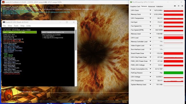The height and width of the screenshot is (104, 186).
Task: Open the Memory Controller Load dropdown
Action: point(150,42)
